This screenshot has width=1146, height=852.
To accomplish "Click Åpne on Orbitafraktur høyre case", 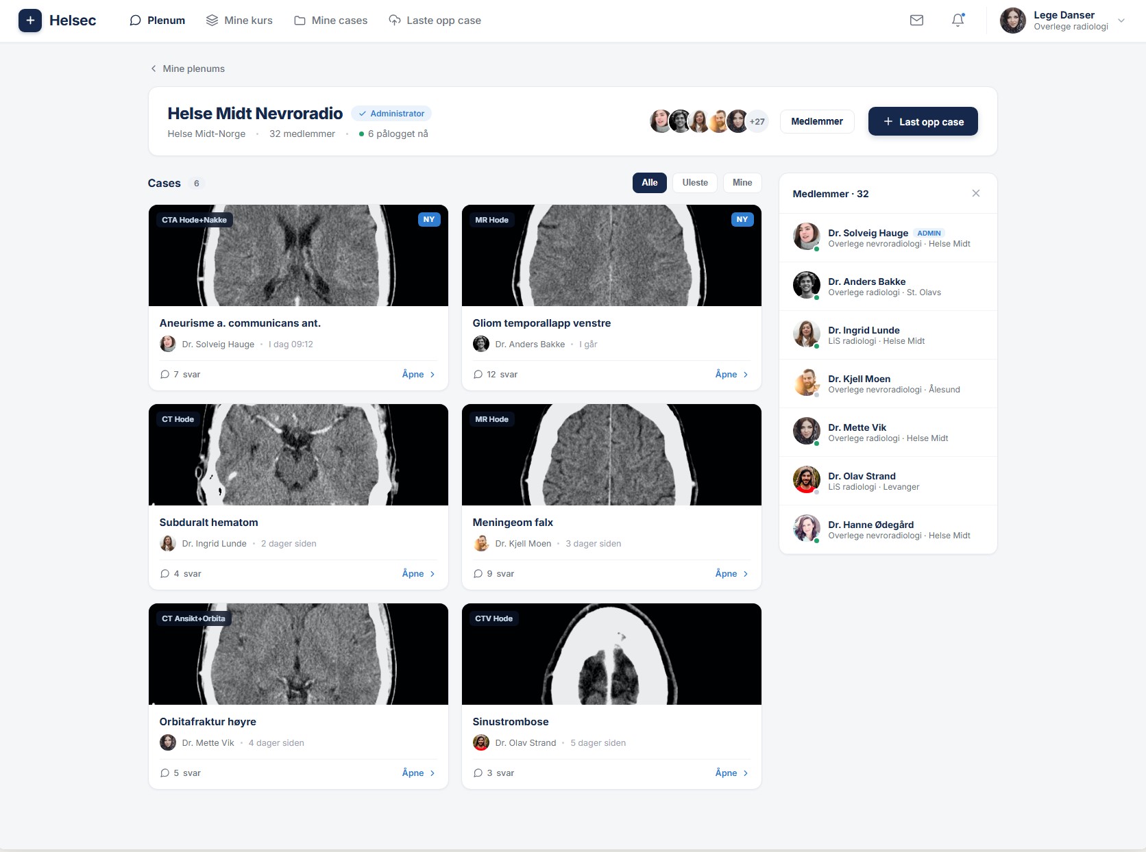I will [419, 773].
